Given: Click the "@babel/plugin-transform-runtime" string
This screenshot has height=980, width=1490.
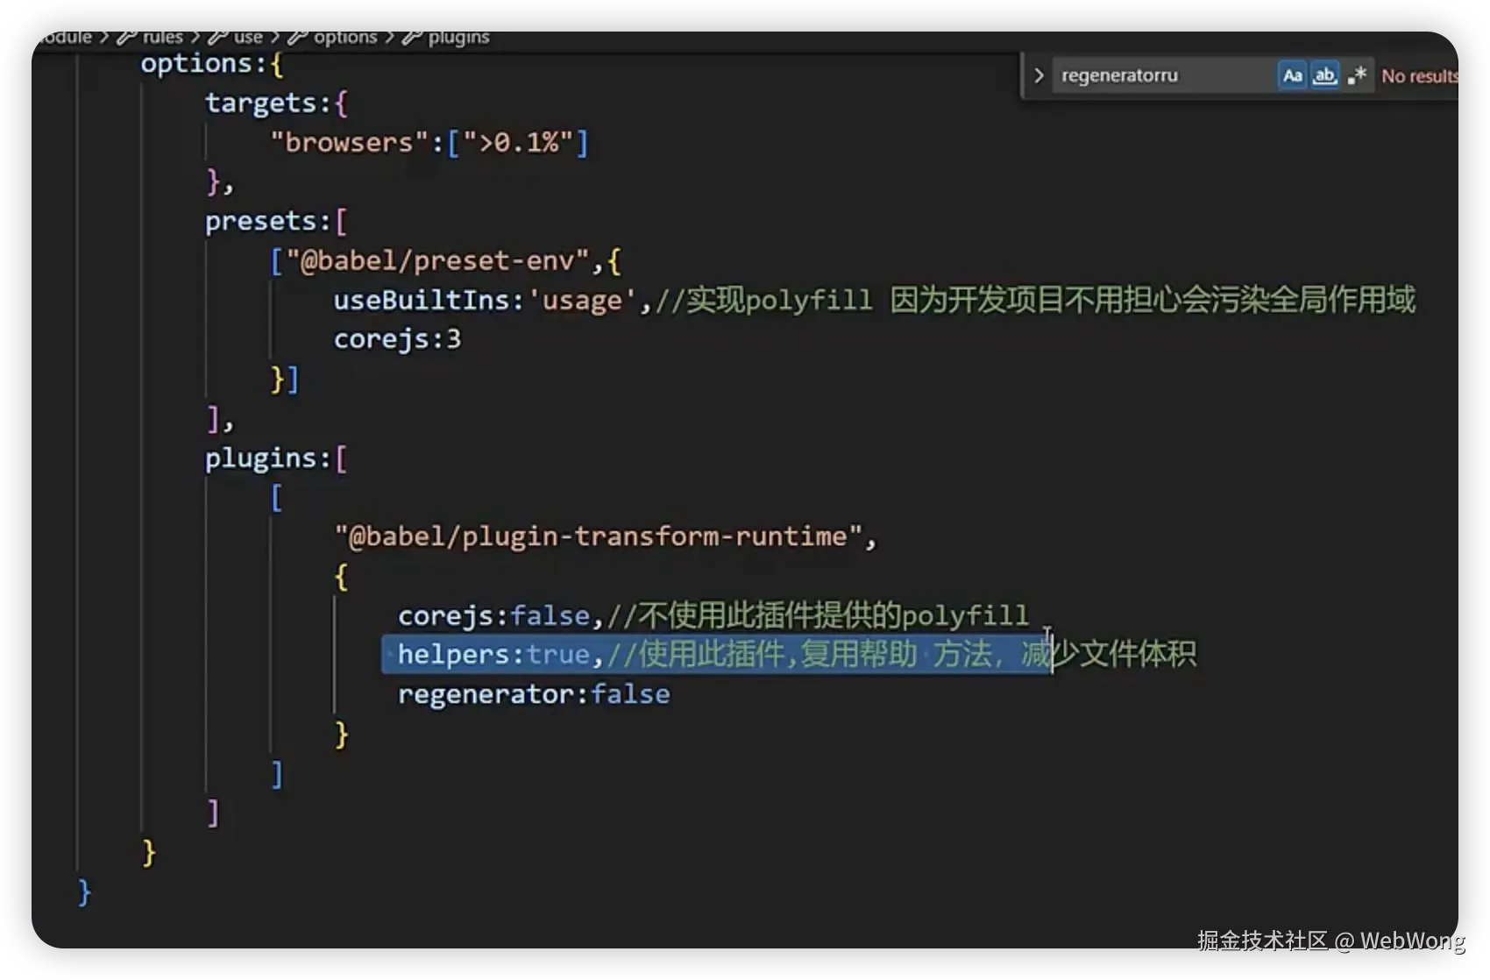Looking at the screenshot, I should [x=599, y=536].
